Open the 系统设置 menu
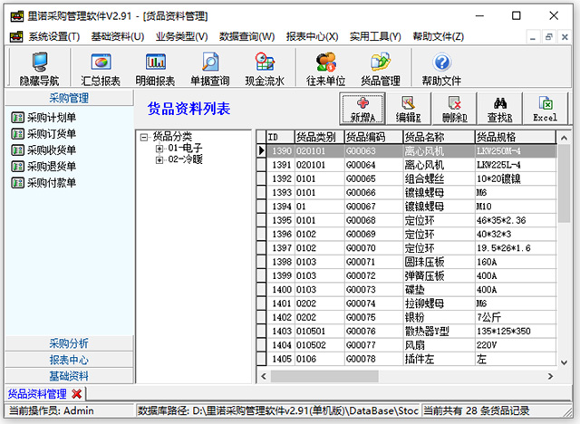This screenshot has height=424, width=580. (x=53, y=36)
